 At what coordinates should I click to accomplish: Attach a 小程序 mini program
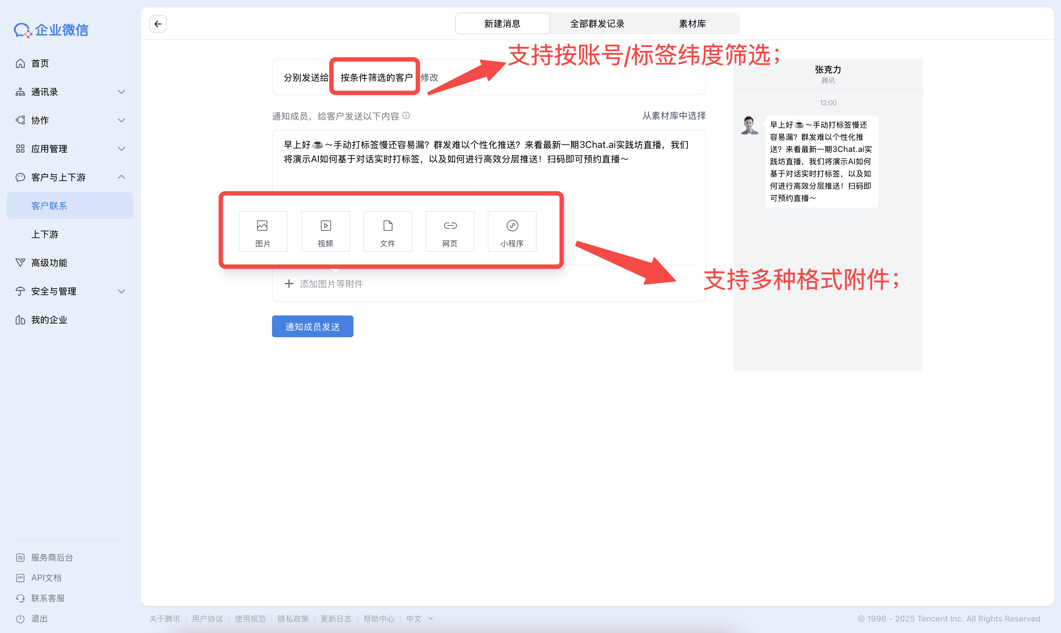click(x=512, y=231)
